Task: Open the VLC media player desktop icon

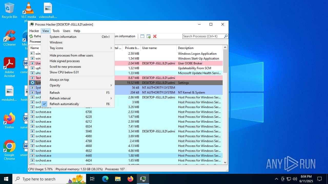Action: coord(28,12)
